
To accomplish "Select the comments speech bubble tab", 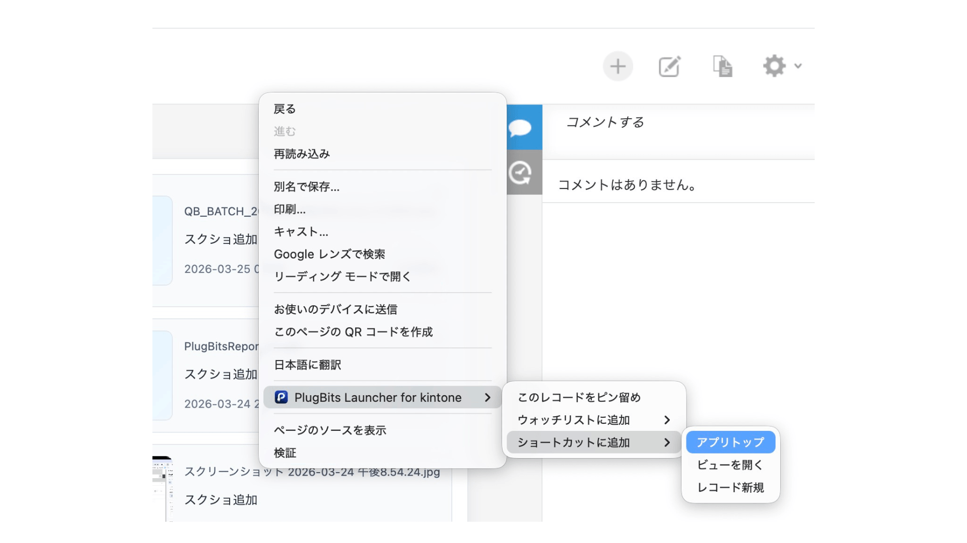I will click(524, 127).
